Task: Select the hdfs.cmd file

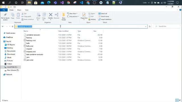Action: click(30, 46)
